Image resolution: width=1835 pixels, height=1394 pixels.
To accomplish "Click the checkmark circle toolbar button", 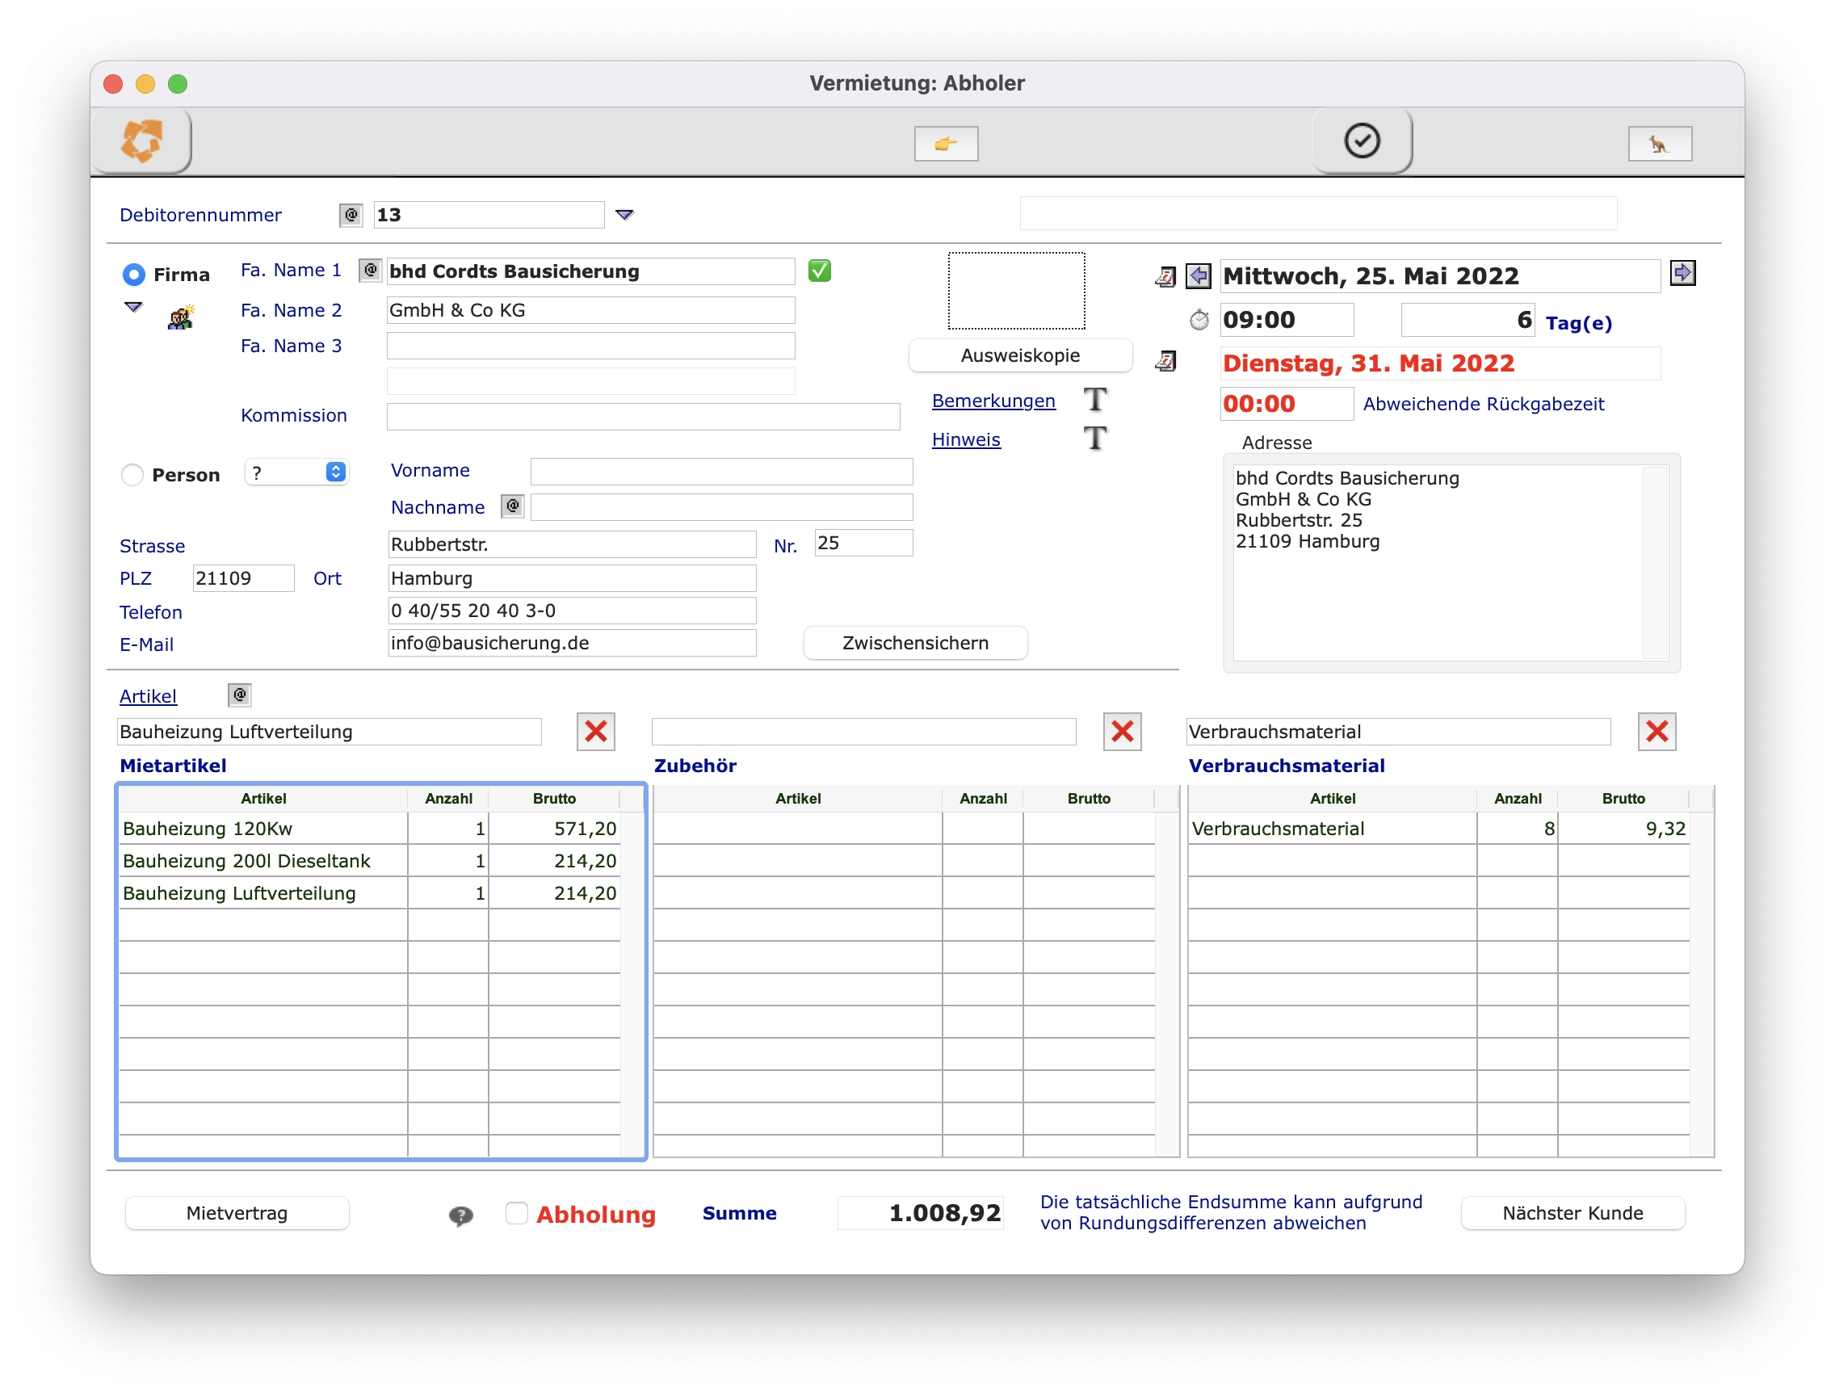I will pyautogui.click(x=1362, y=141).
